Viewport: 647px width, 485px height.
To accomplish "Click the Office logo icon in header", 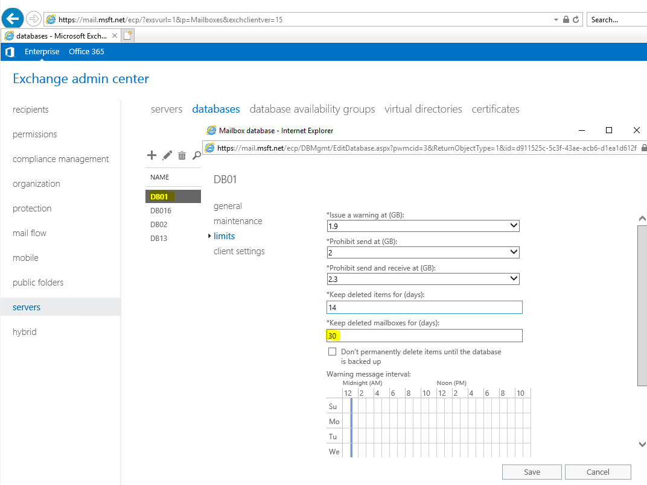I will tap(10, 52).
